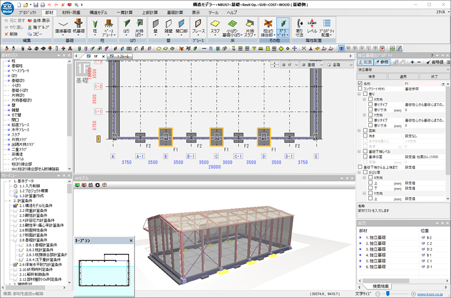This screenshot has height=298, width=451.
Task: Open the 独立基礎 type dropdown
Action: [403, 70]
